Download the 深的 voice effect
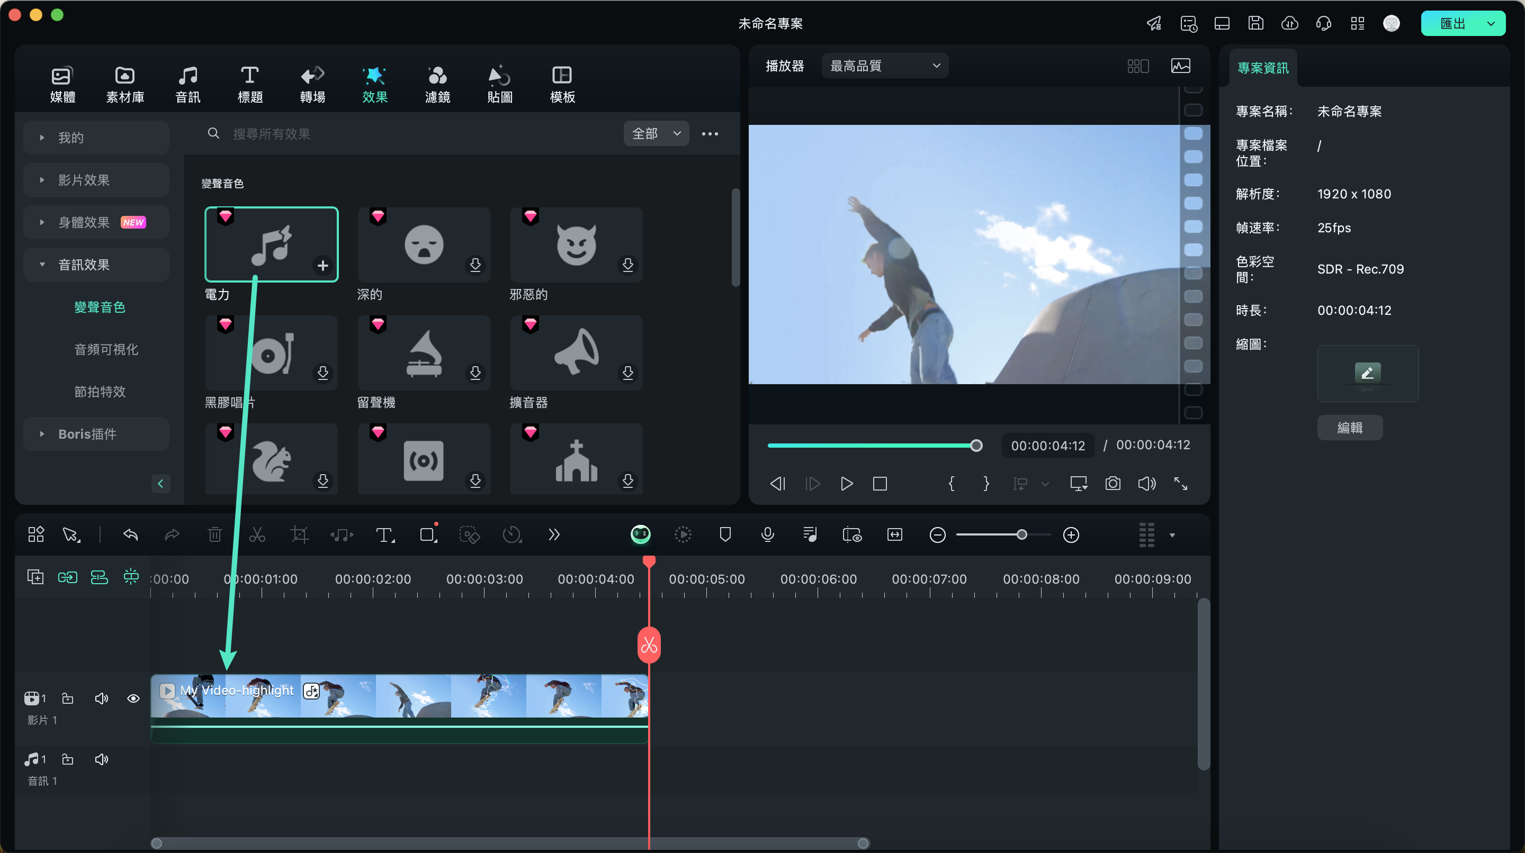The width and height of the screenshot is (1525, 853). click(x=475, y=265)
